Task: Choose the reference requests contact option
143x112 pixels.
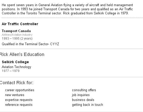Action: click(x=19, y=105)
